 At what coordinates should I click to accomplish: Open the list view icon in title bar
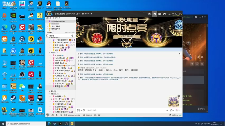point(159,14)
